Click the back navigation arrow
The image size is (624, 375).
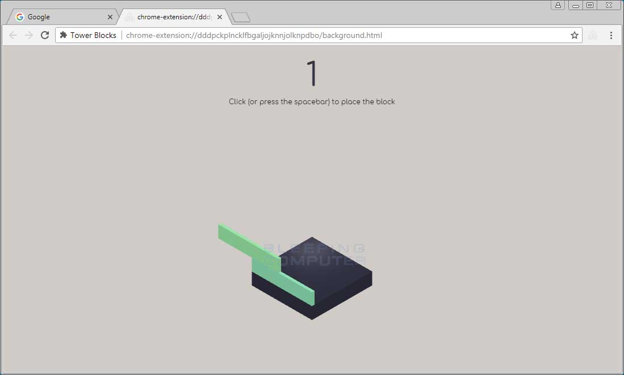13,35
